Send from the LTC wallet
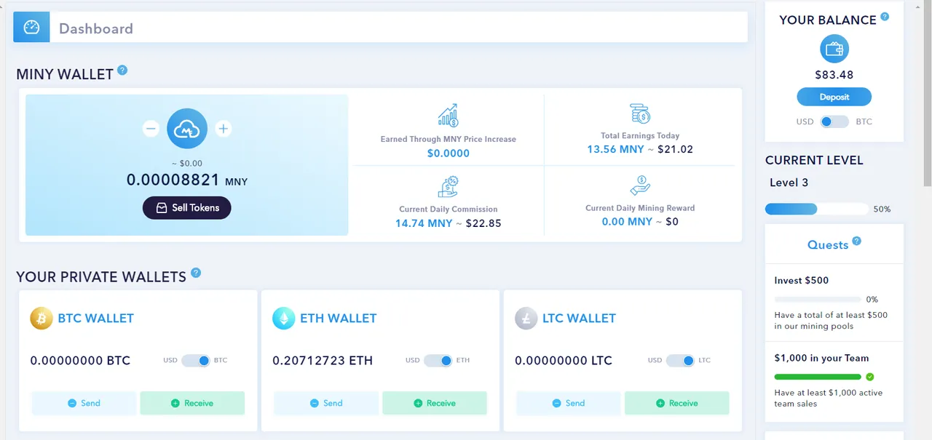932x440 pixels. click(569, 403)
